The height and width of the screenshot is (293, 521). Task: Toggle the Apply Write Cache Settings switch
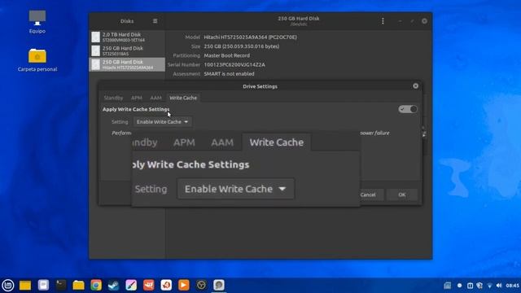click(x=408, y=109)
